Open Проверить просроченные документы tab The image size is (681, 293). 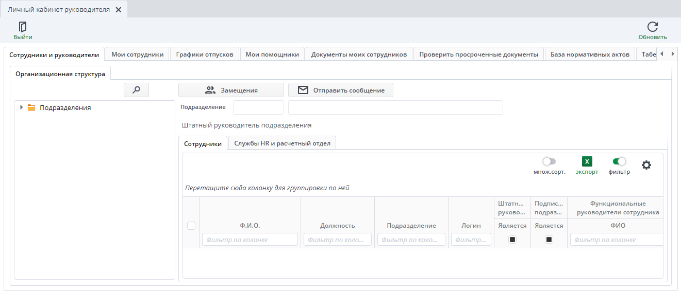click(x=478, y=54)
